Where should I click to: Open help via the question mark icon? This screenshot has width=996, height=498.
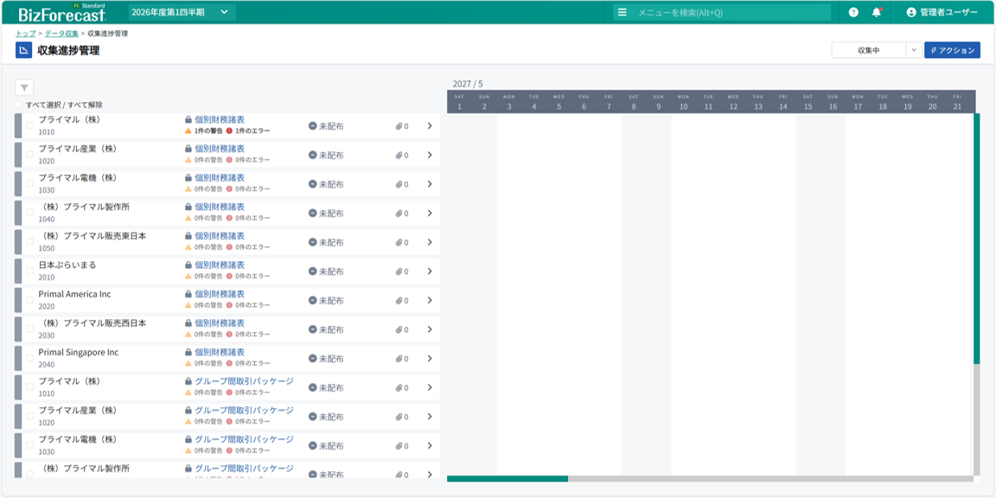pyautogui.click(x=853, y=12)
